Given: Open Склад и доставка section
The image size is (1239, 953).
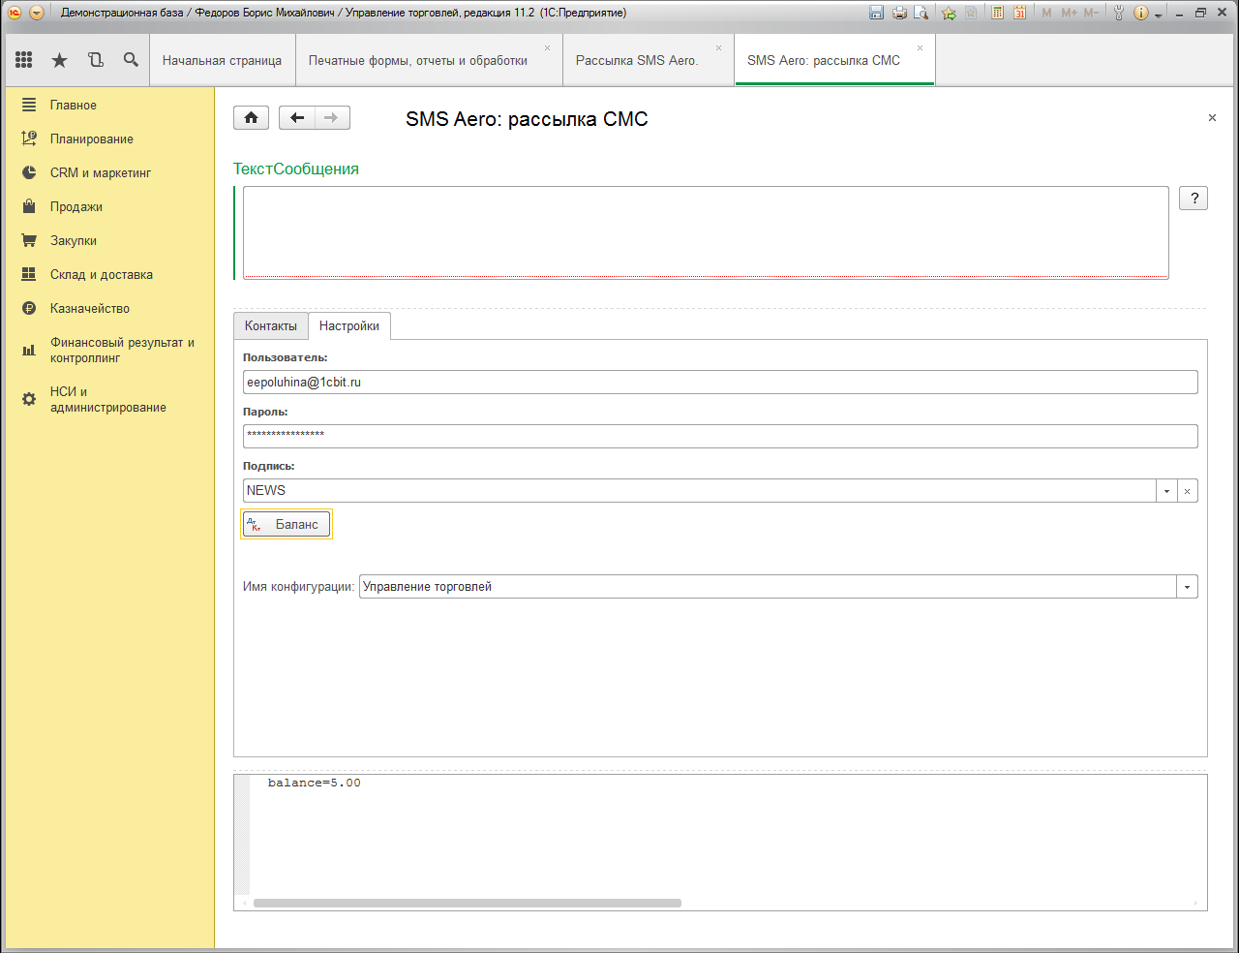Looking at the screenshot, I should pos(109,274).
